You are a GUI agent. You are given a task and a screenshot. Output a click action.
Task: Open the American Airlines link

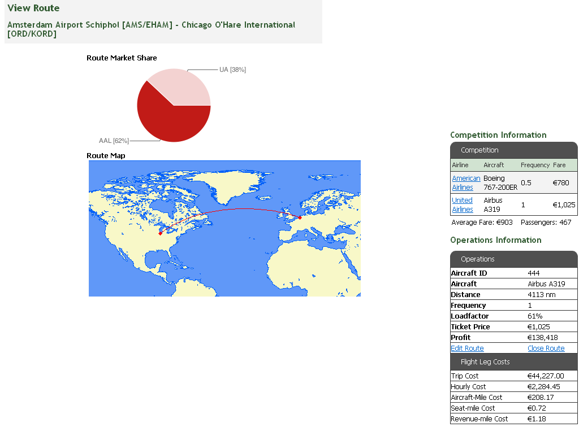pyautogui.click(x=465, y=182)
